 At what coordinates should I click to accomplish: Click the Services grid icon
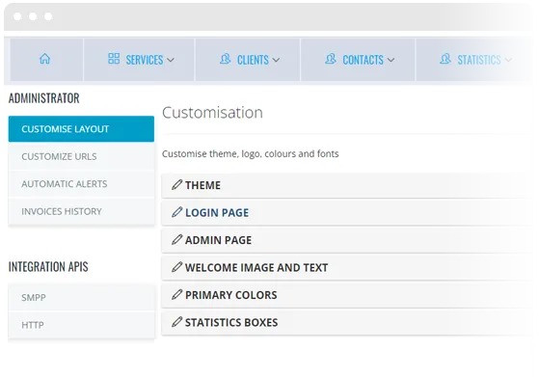pyautogui.click(x=114, y=59)
